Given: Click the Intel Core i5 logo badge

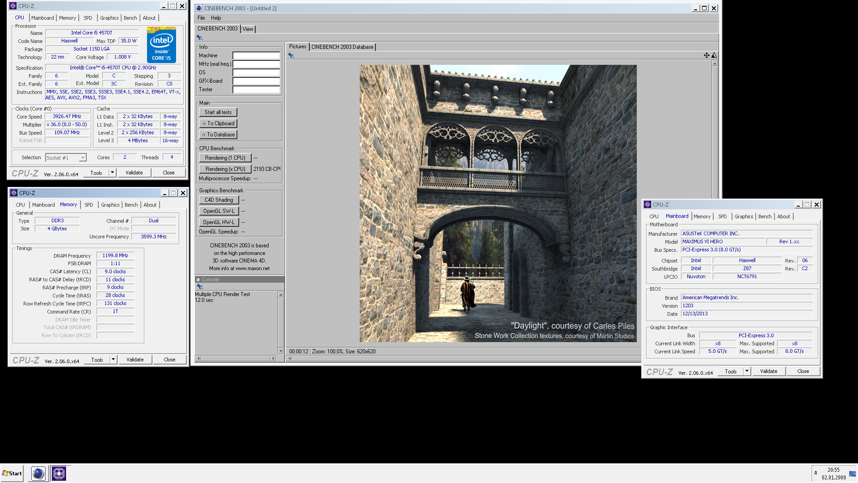Looking at the screenshot, I should 161,45.
